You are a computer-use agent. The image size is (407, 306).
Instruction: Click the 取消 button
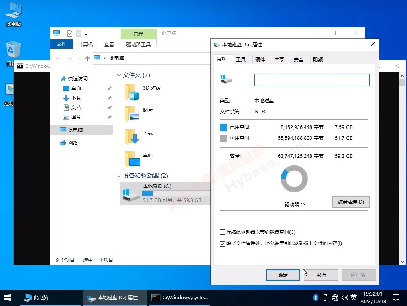[x=321, y=275]
